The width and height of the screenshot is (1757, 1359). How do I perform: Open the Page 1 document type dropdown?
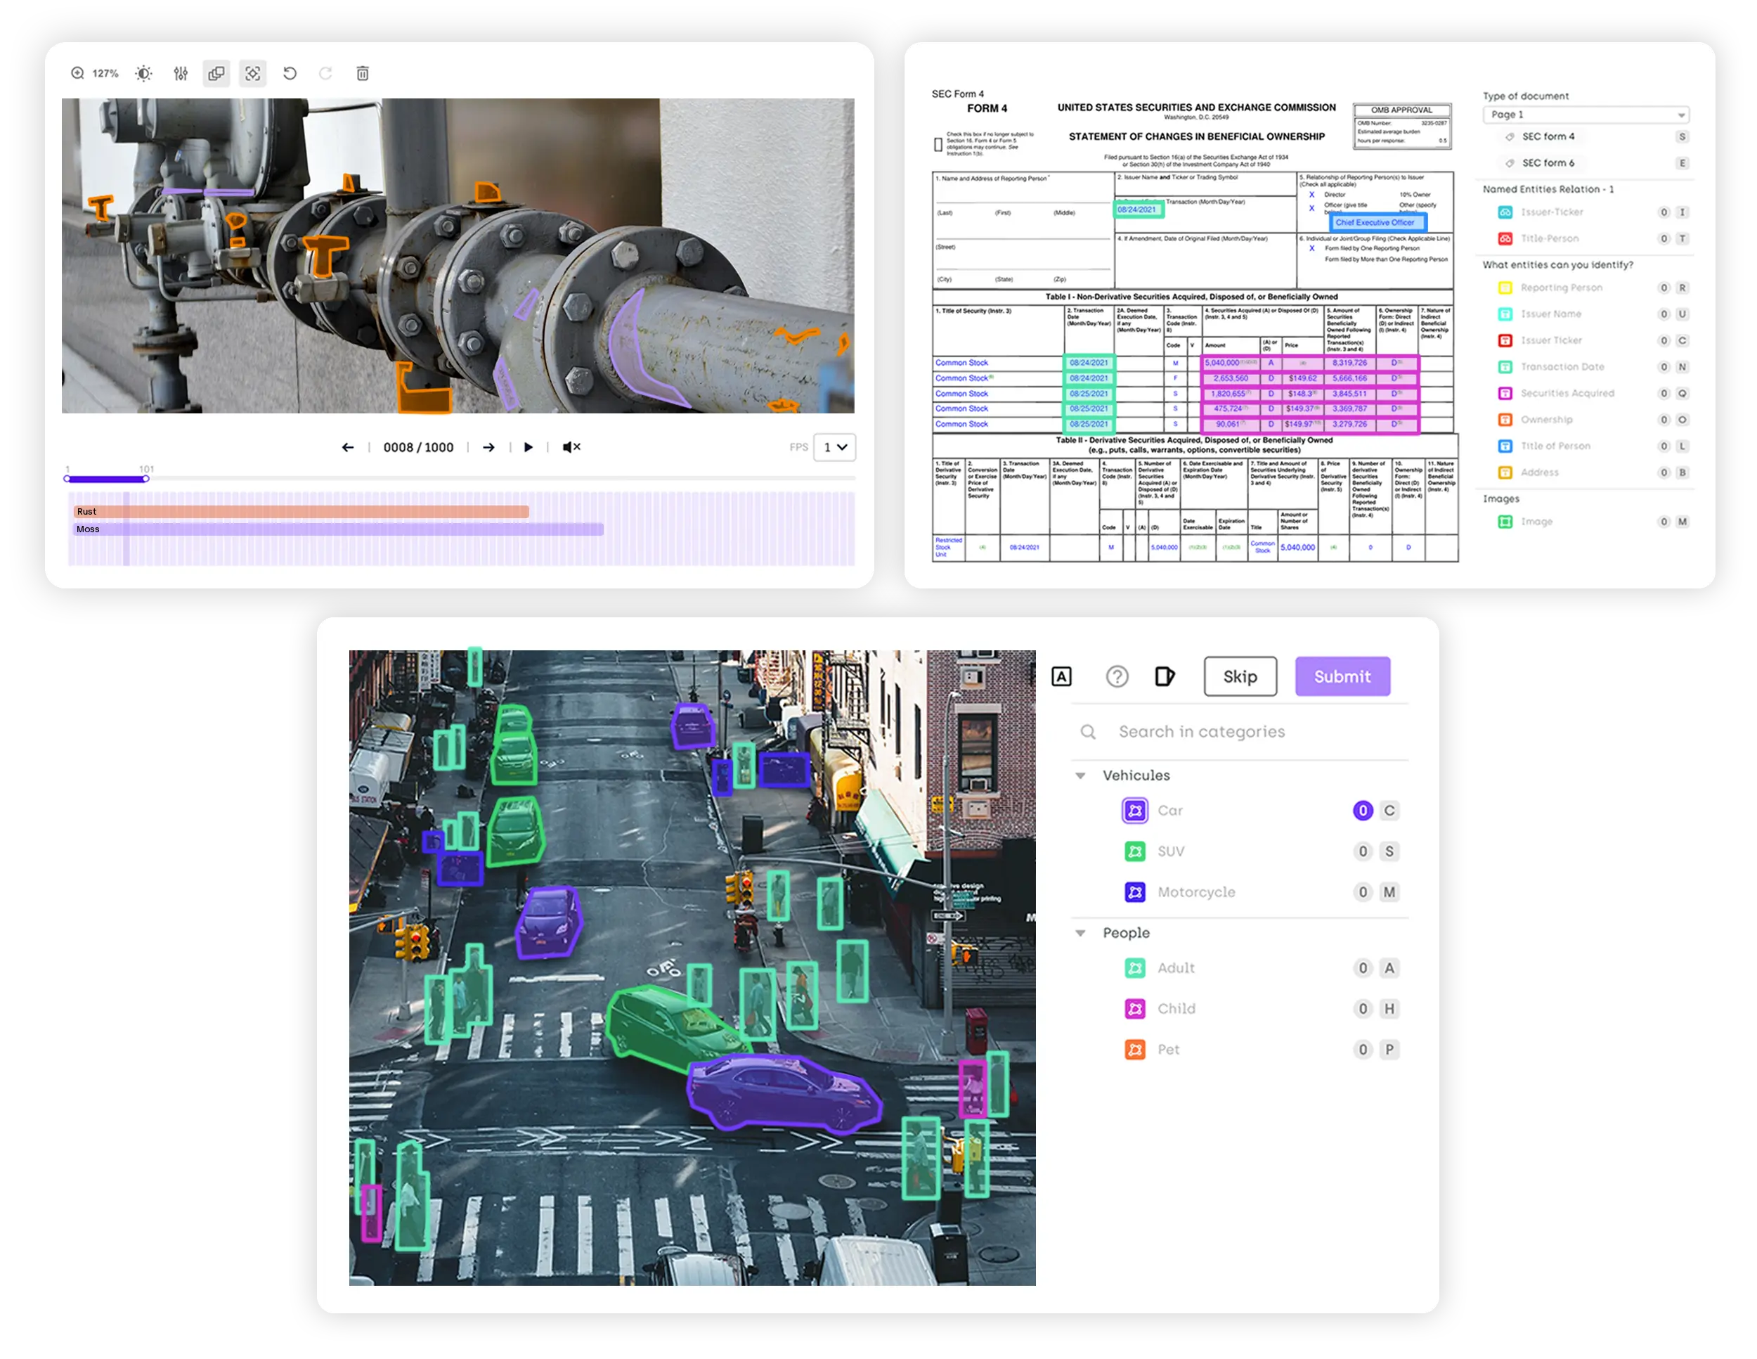click(x=1585, y=115)
